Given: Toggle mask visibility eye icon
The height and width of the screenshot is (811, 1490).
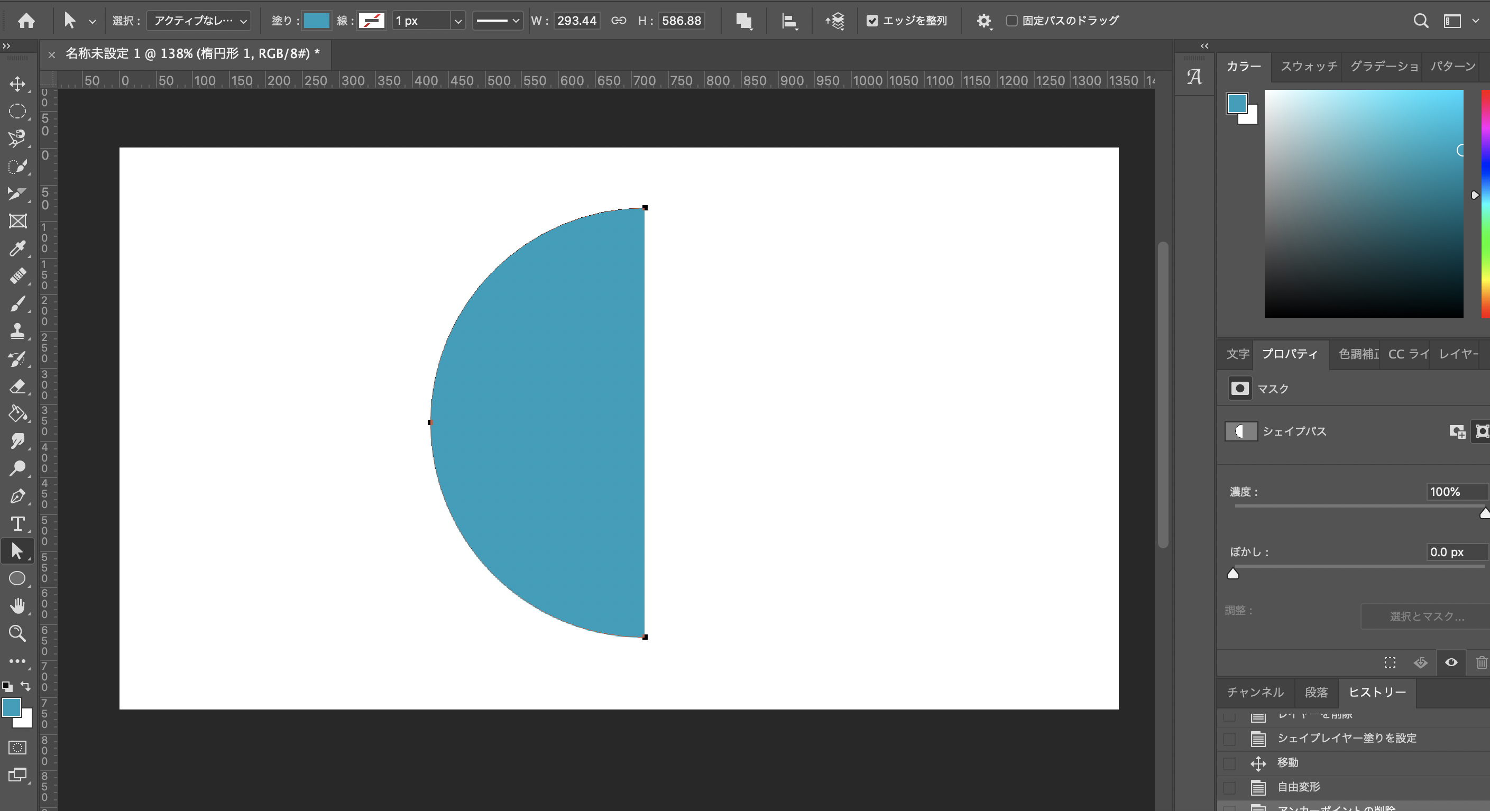Looking at the screenshot, I should 1451,662.
